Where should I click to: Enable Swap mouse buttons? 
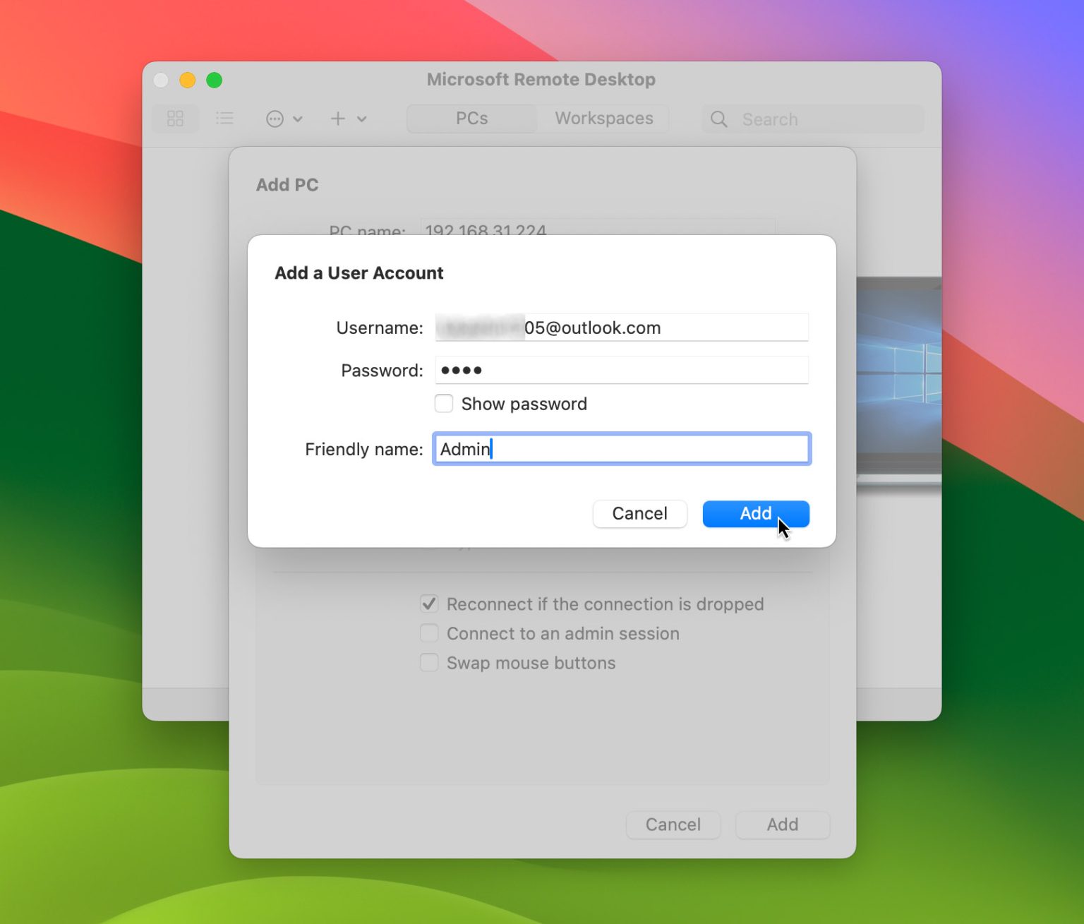coord(429,662)
